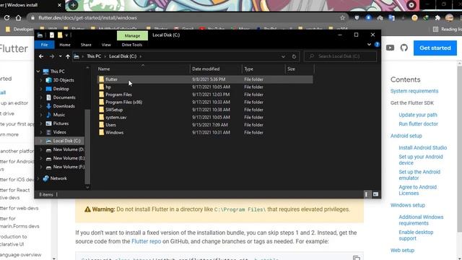The width and height of the screenshot is (462, 260).
Task: Collapse This PC tree node
Action: coord(38,71)
